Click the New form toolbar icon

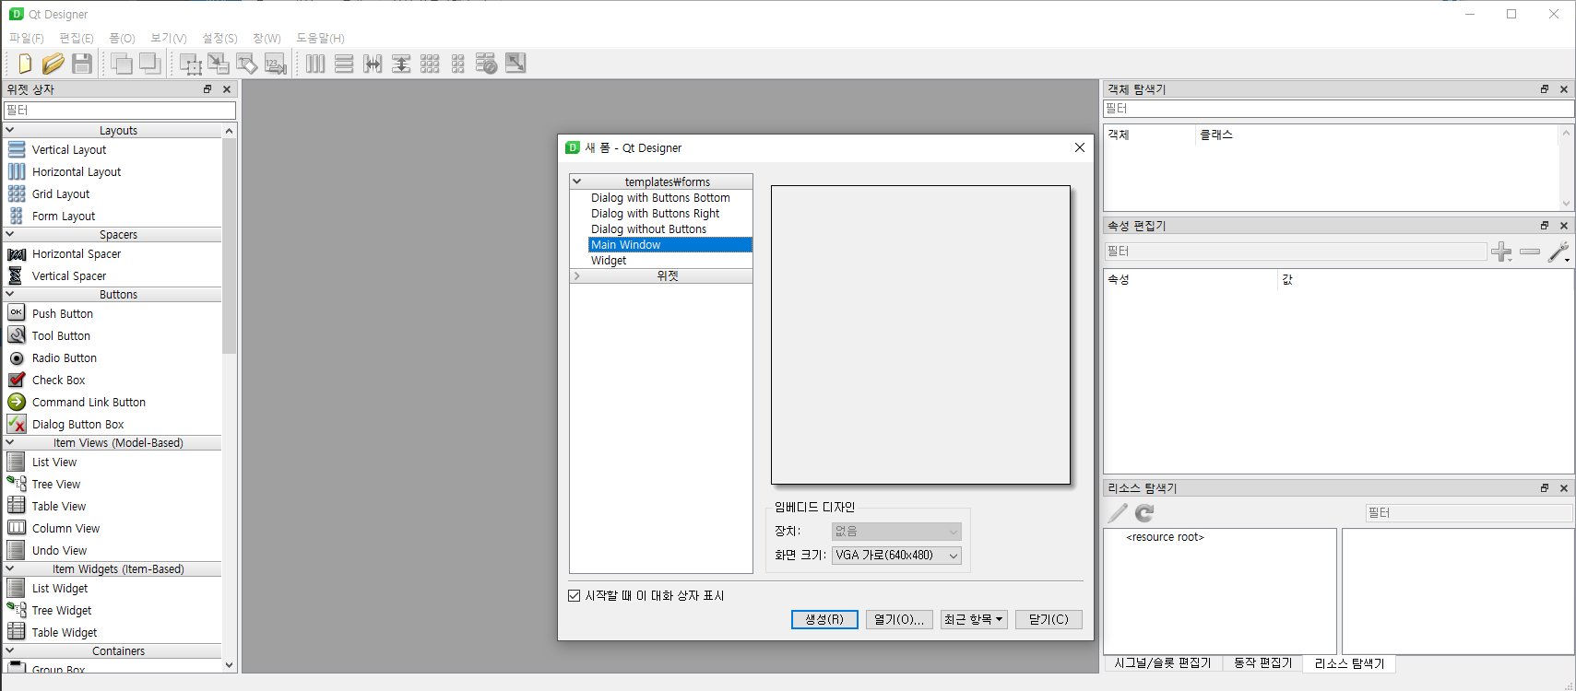point(25,64)
